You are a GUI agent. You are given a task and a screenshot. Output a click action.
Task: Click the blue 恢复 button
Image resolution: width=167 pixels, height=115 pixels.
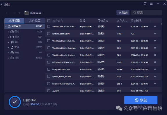pyautogui.click(x=141, y=100)
